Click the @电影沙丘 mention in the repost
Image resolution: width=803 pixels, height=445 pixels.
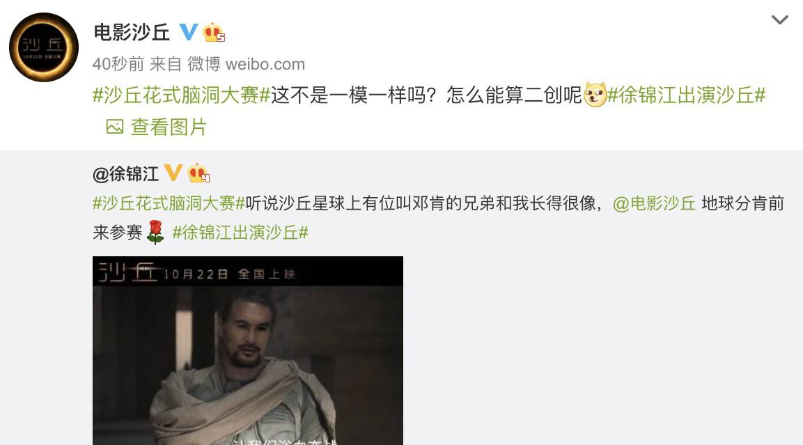click(x=654, y=203)
